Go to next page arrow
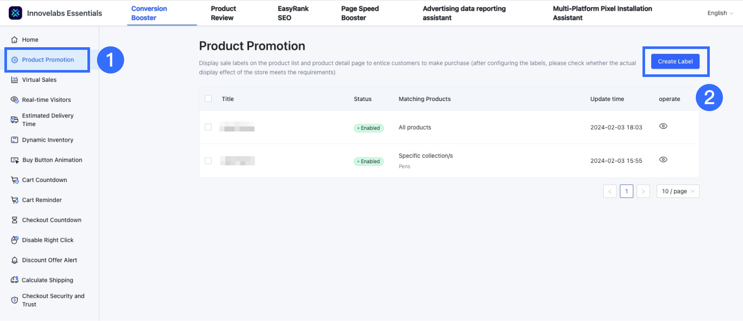The width and height of the screenshot is (743, 321). (x=643, y=191)
